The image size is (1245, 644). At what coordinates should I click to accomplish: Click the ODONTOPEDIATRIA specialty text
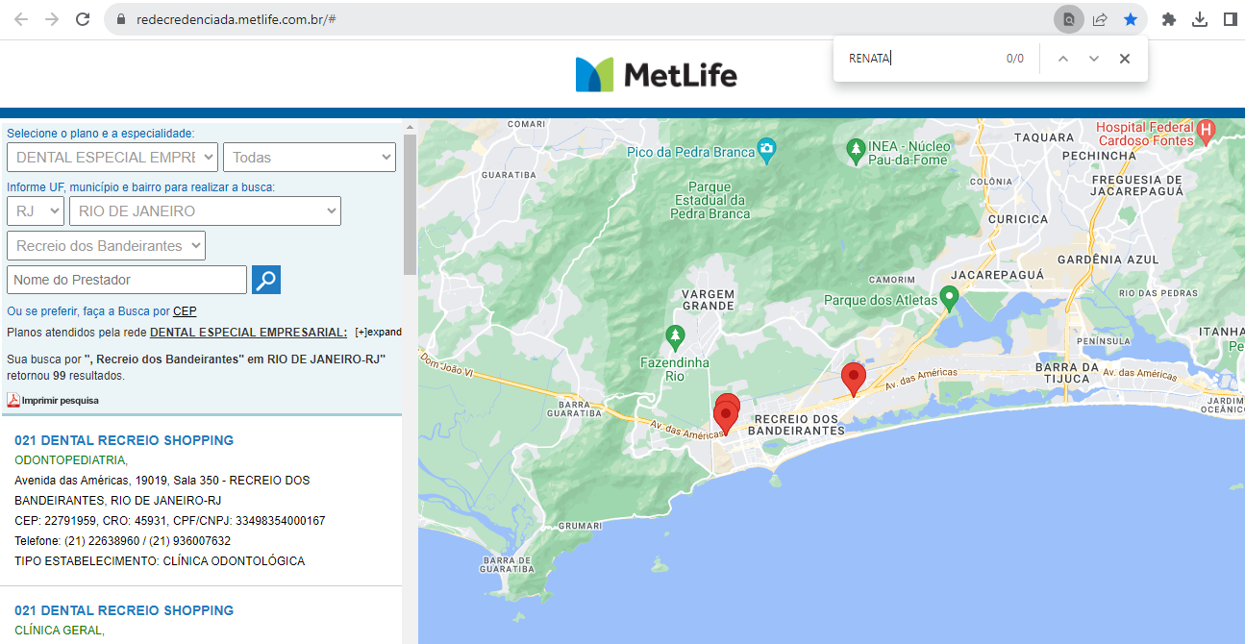[x=71, y=460]
